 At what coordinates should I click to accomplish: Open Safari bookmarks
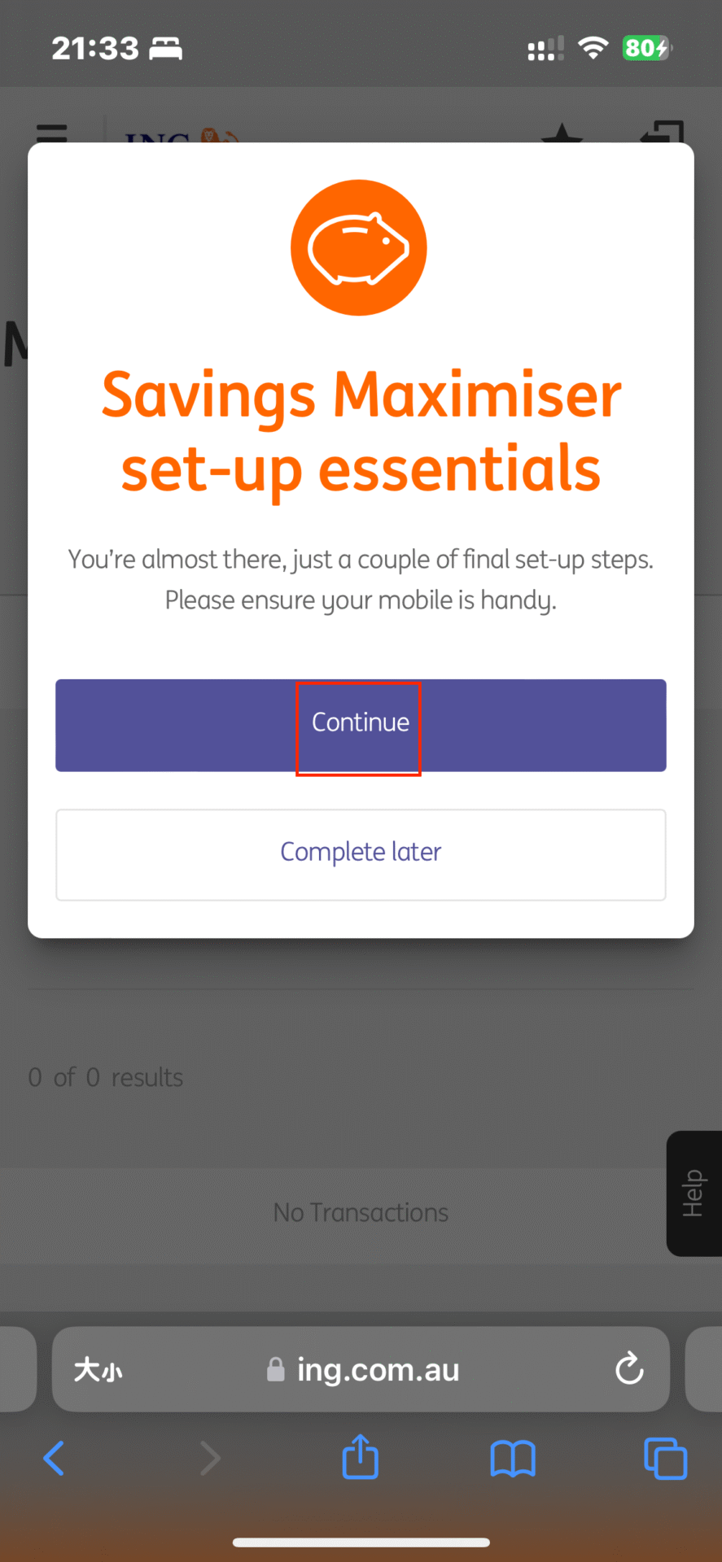click(x=513, y=1458)
